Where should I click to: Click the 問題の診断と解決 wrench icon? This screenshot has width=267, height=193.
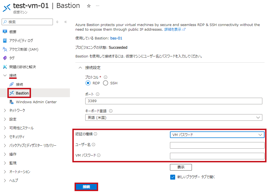point(5,67)
